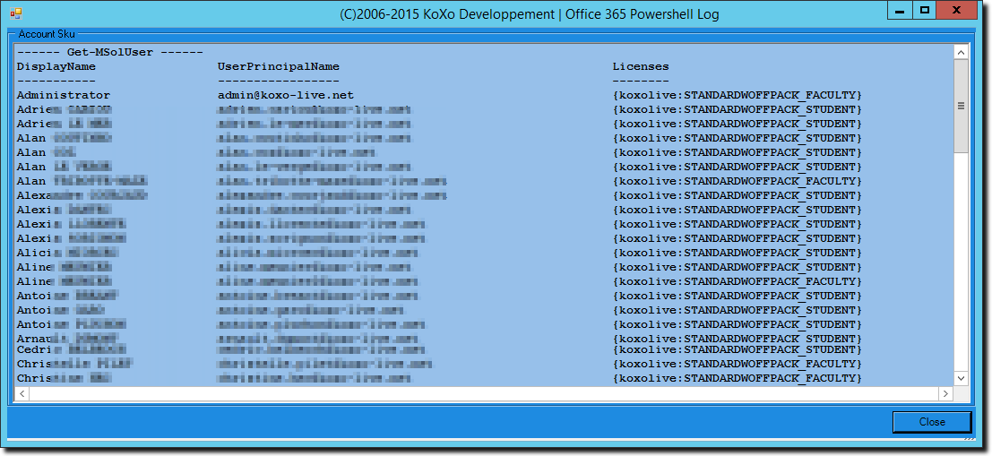Click the Administrator row's STANDARDWOFFPACK_FACULTY license
The height and width of the screenshot is (456, 992).
point(738,96)
